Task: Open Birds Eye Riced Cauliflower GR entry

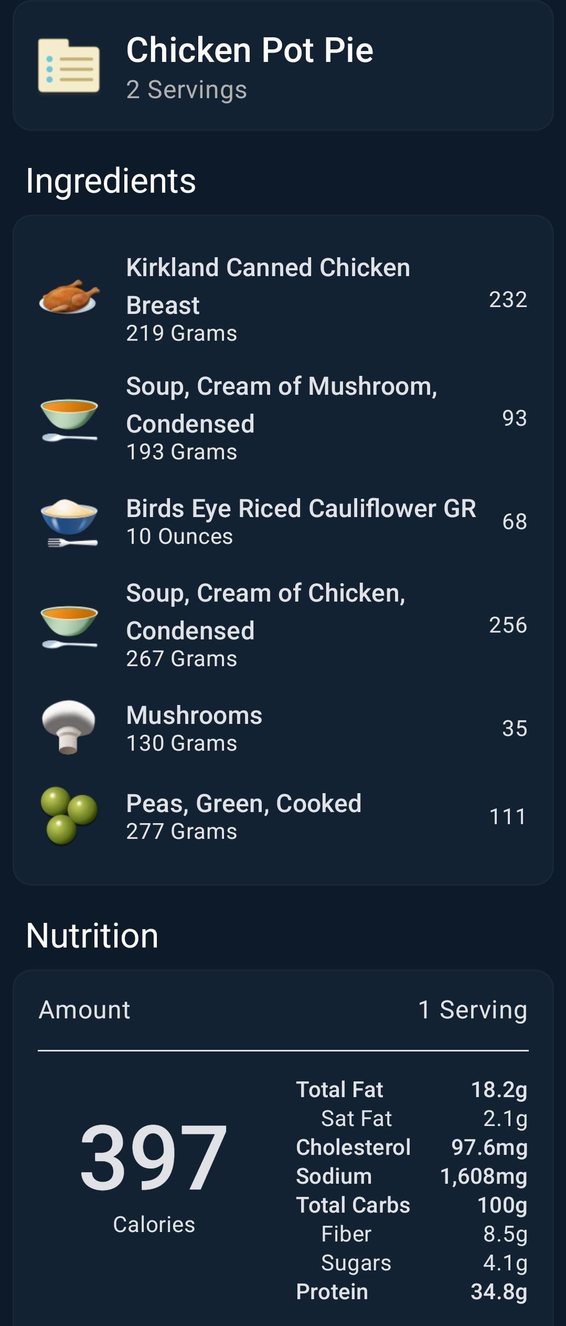Action: [283, 522]
